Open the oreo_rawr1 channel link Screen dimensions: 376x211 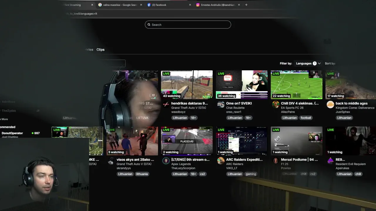coord(234,112)
